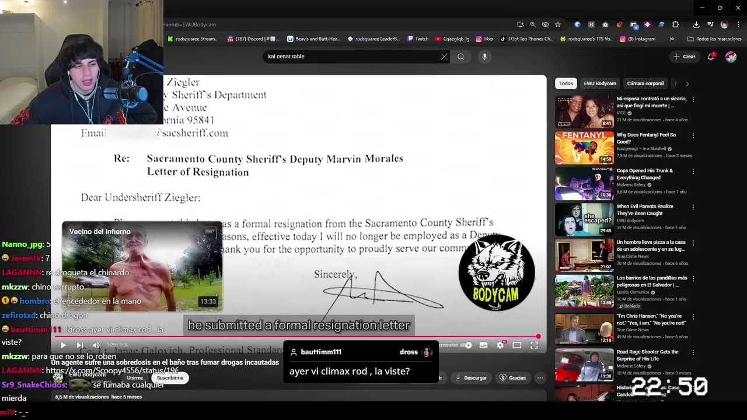Switch to theater mode view

click(x=517, y=345)
